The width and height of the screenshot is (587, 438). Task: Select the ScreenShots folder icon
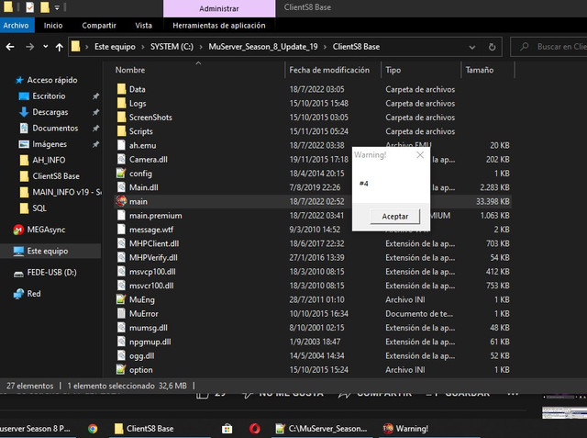point(121,118)
